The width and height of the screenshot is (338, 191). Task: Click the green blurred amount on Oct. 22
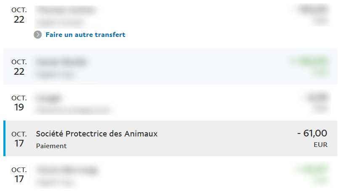pyautogui.click(x=309, y=62)
